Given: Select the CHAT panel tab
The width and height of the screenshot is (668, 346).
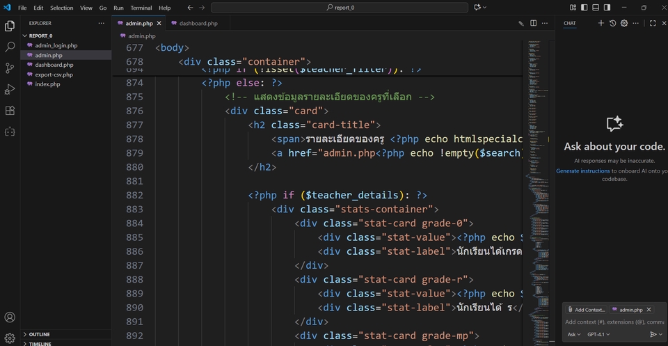Looking at the screenshot, I should tap(570, 24).
